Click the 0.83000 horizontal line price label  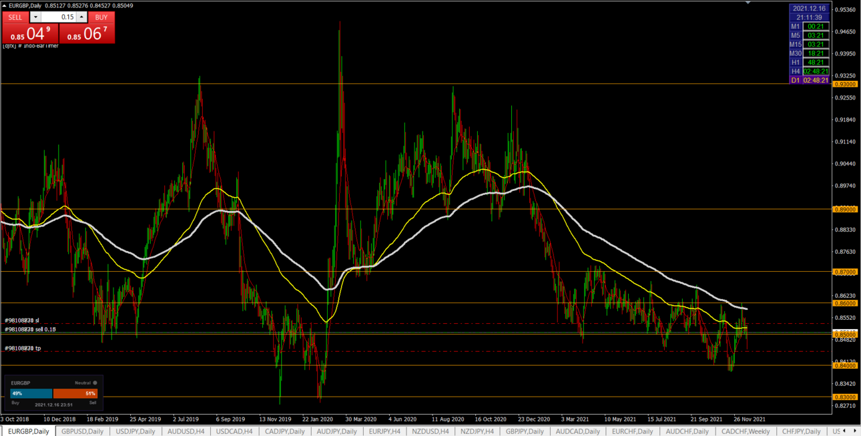click(845, 397)
